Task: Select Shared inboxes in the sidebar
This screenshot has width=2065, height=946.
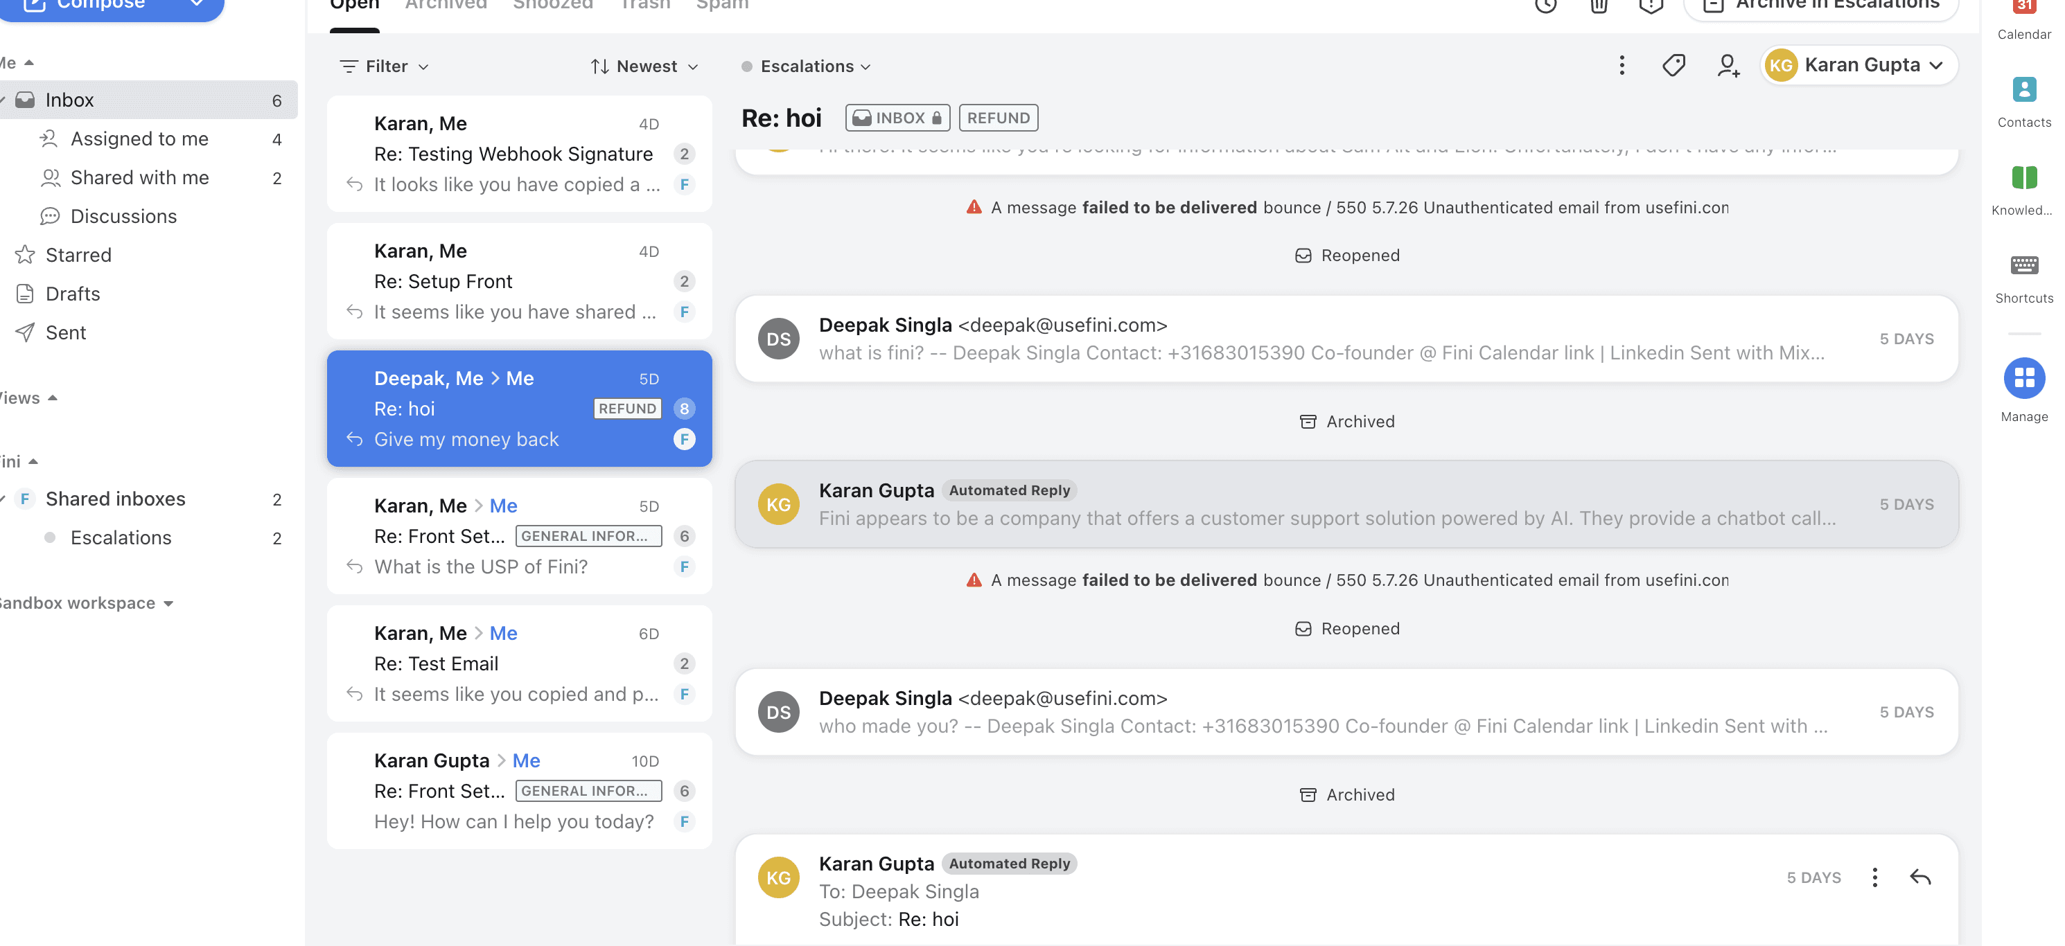Action: click(148, 499)
